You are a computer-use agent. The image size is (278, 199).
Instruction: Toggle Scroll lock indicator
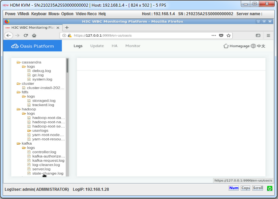coord(258,188)
